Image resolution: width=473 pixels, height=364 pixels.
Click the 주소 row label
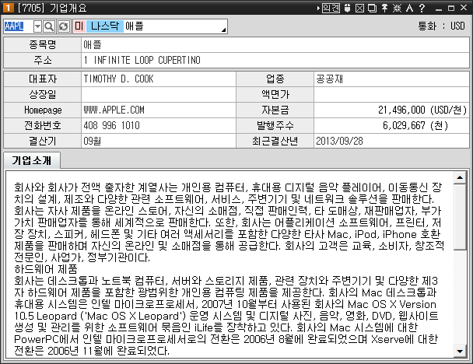43,60
